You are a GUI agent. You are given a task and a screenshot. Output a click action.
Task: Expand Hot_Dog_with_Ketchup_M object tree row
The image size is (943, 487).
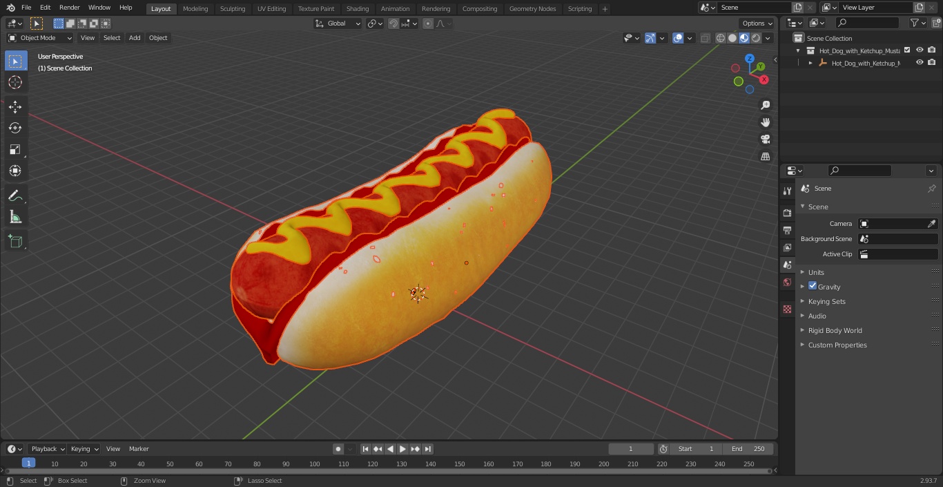point(810,63)
